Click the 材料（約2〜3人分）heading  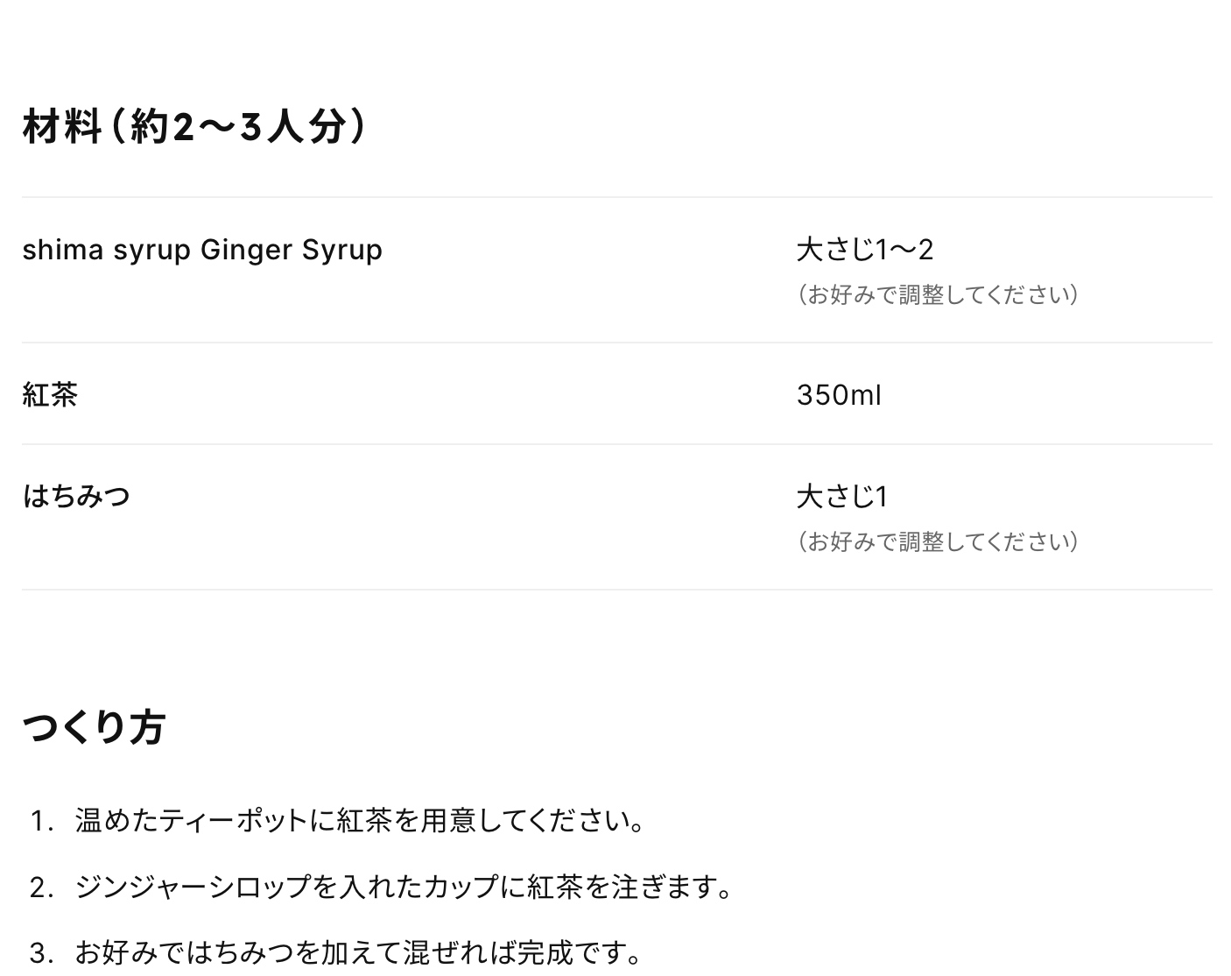pyautogui.click(x=194, y=126)
